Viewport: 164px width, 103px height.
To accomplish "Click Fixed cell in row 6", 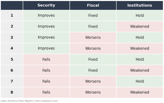I will click(93, 70).
